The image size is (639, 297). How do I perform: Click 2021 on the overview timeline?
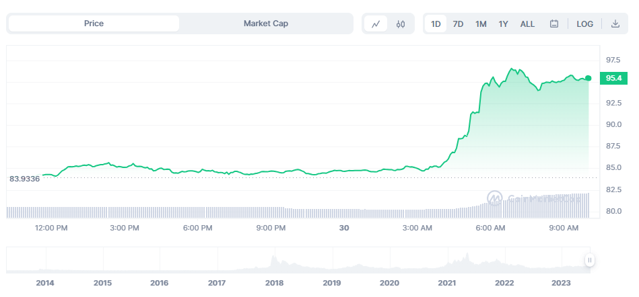[x=447, y=283]
